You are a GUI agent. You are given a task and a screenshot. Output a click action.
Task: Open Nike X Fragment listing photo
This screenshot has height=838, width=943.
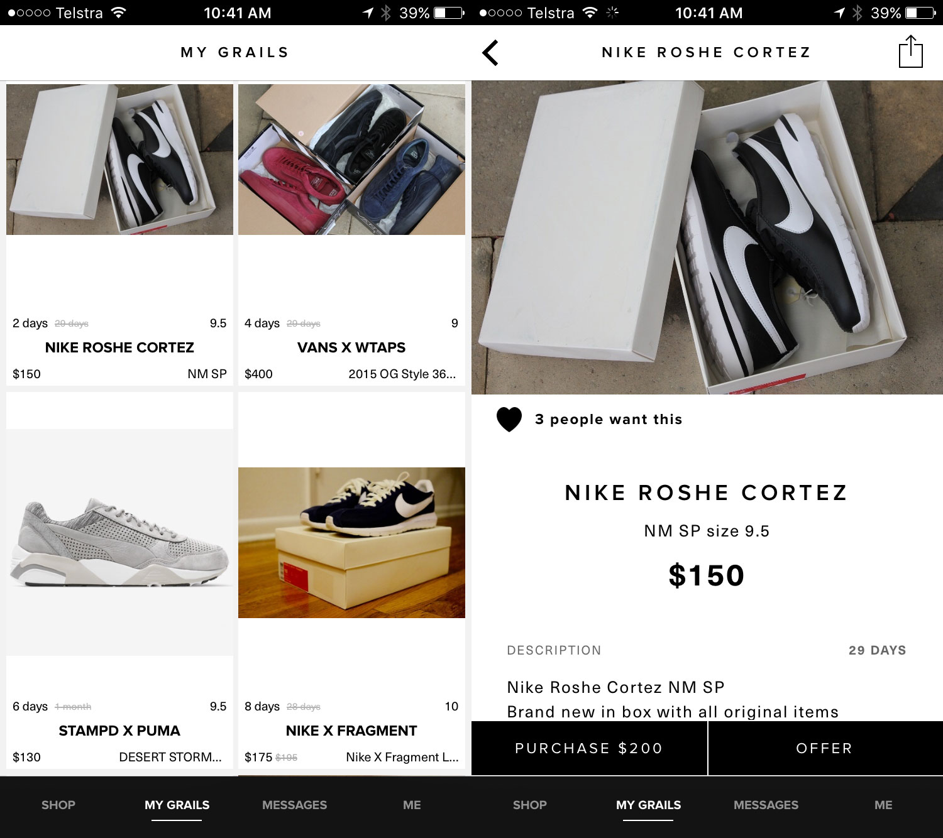[351, 543]
